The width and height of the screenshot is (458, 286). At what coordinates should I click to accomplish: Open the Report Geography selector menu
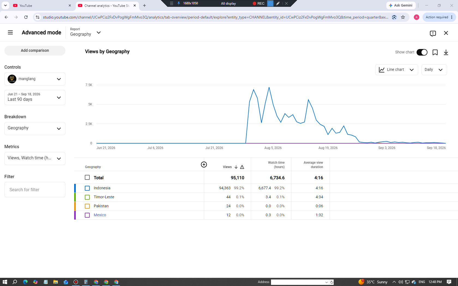(85, 33)
